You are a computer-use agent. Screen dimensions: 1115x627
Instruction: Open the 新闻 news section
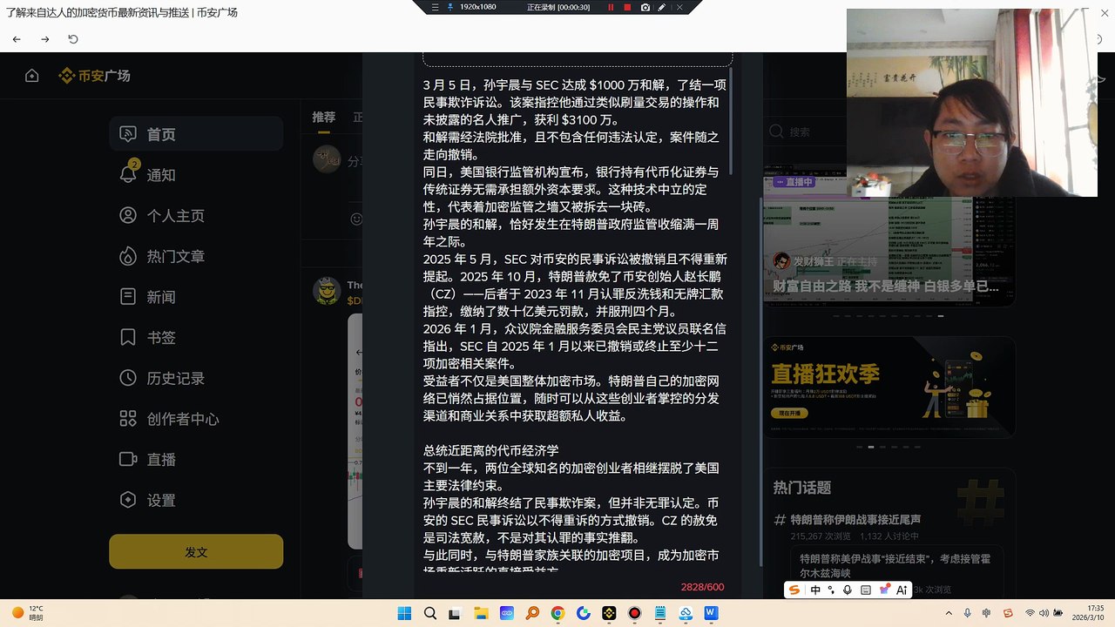(196, 297)
